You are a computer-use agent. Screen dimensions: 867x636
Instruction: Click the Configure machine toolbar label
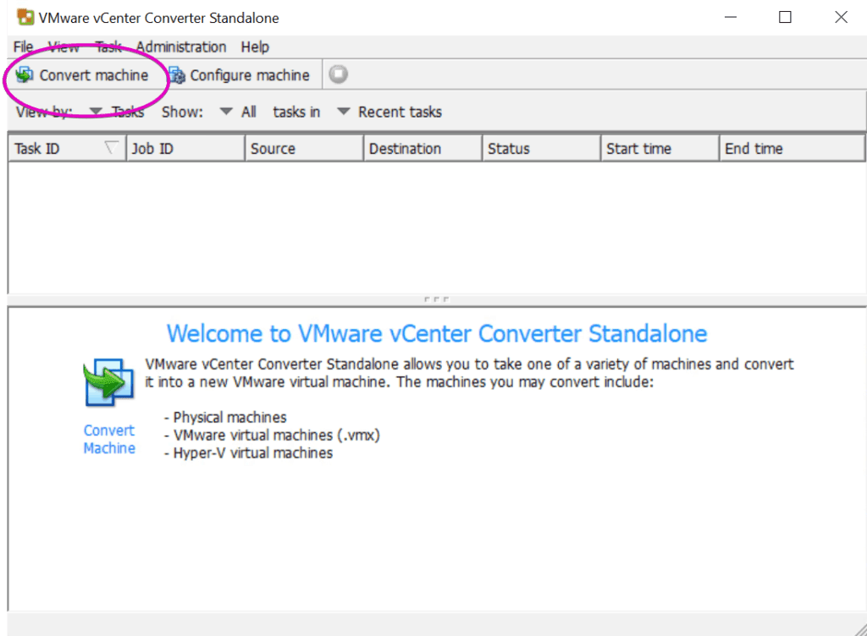coord(250,75)
